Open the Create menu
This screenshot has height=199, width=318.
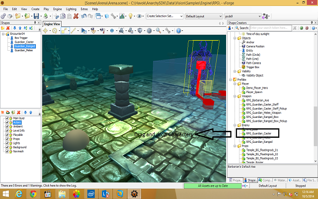(35, 9)
